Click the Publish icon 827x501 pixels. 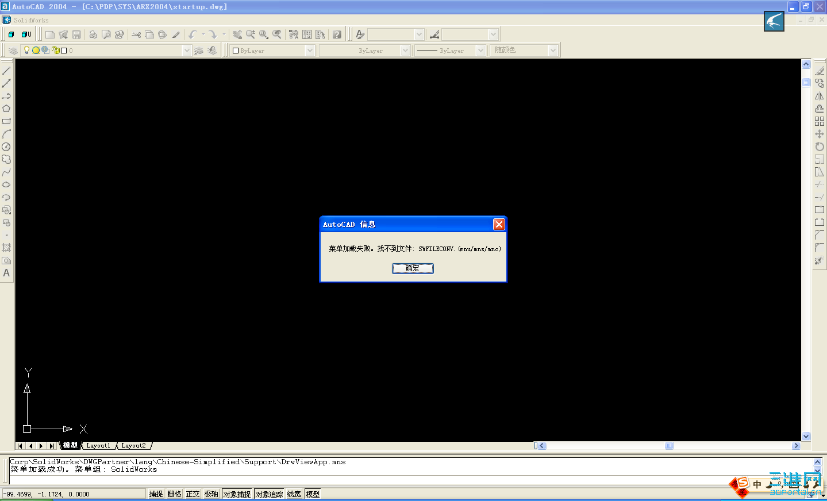click(x=120, y=34)
